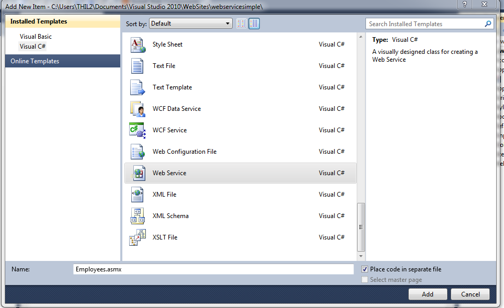Select the XSLT File icon
Image resolution: width=504 pixels, height=308 pixels.
137,237
